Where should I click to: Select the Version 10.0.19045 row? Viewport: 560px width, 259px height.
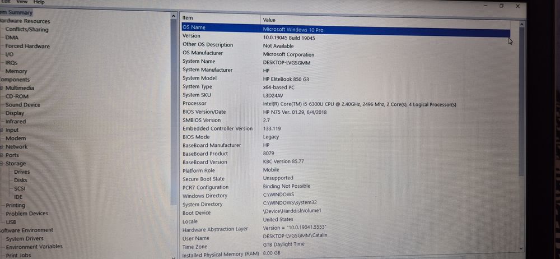[x=346, y=37]
